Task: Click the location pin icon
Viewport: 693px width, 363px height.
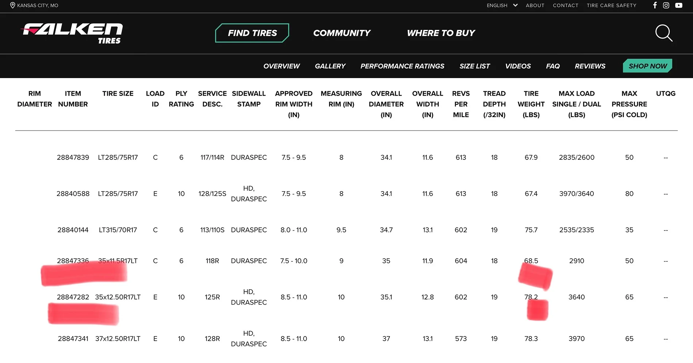Action: pyautogui.click(x=12, y=5)
